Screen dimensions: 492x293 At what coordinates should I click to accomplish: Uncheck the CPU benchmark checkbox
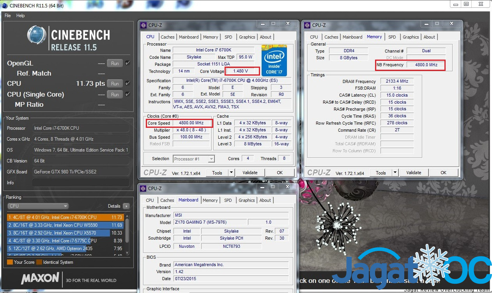[127, 83]
